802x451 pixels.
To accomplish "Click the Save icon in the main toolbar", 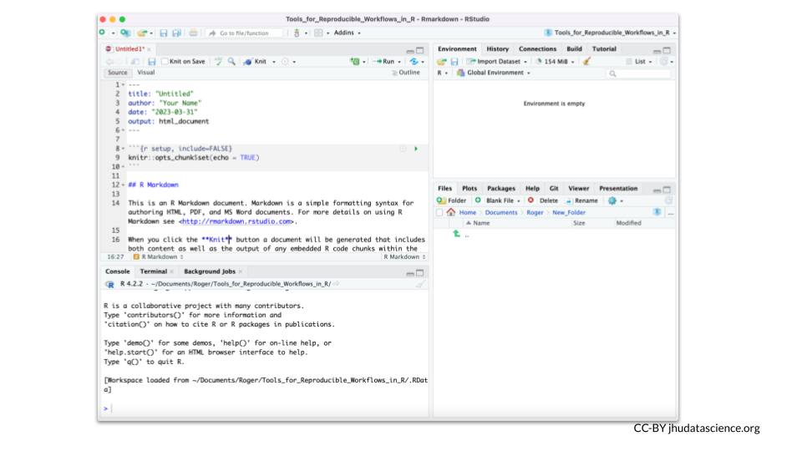I will click(x=163, y=33).
